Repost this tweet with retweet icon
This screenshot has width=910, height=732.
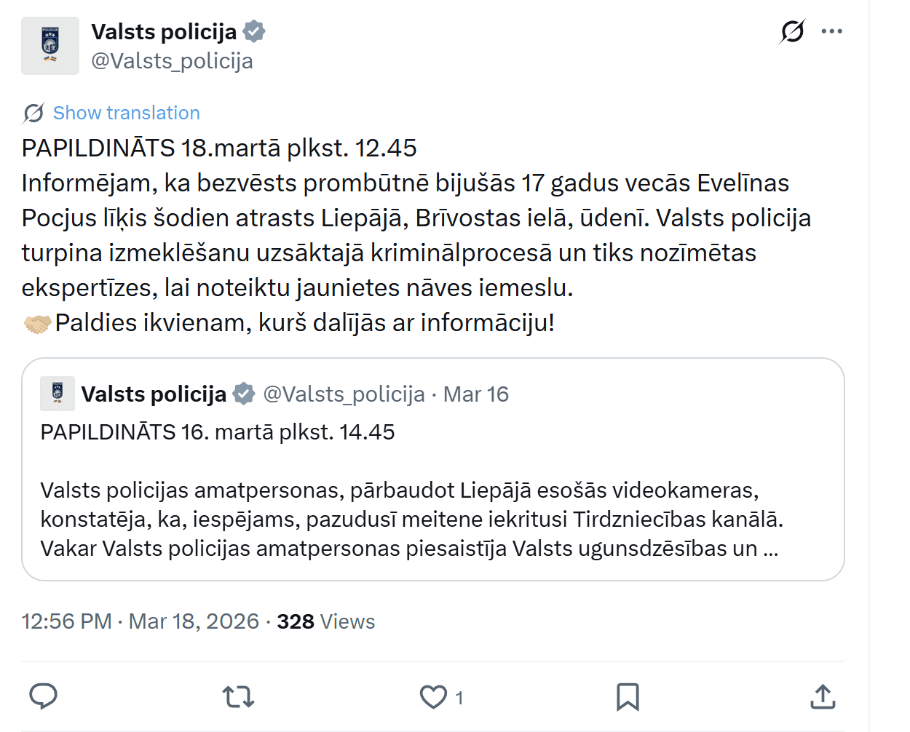[x=238, y=697]
